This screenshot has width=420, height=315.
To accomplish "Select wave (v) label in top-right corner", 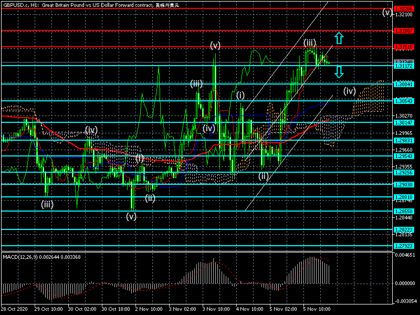I will pos(387,13).
